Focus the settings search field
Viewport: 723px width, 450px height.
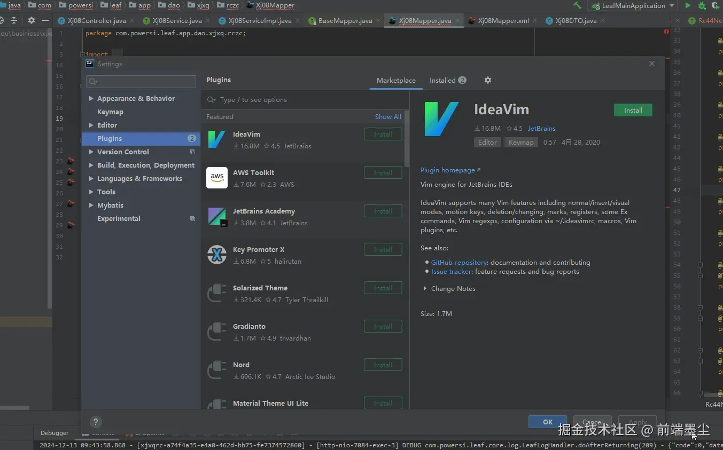pos(141,82)
